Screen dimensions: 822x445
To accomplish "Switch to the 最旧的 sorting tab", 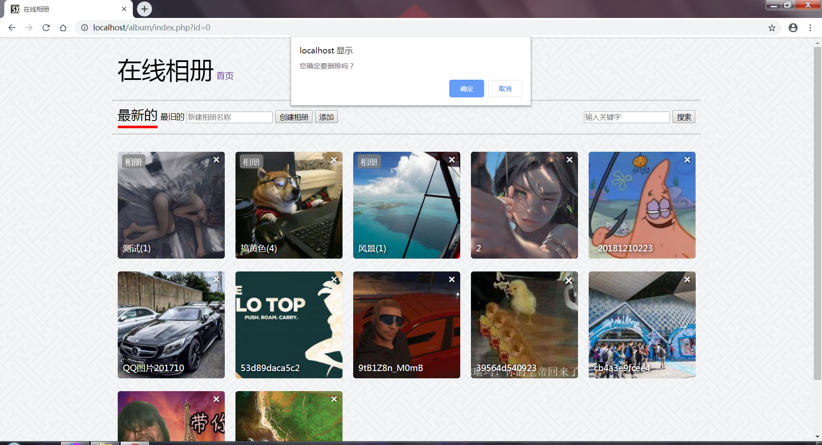I will tap(172, 117).
